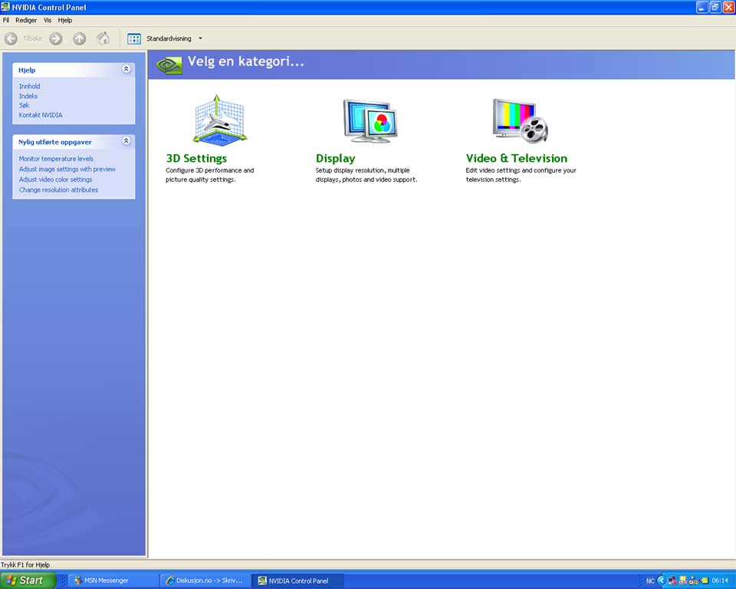Switch to MSN Messenger taskbar button

[x=113, y=581]
